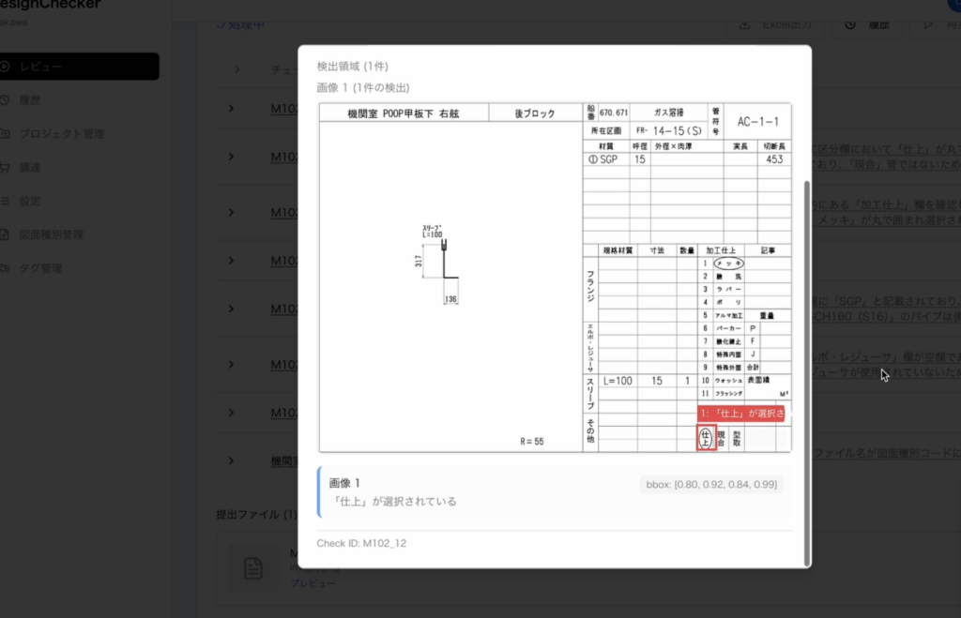Click the 調達 shopping cart icon
This screenshot has width=961, height=618.
(x=6, y=168)
